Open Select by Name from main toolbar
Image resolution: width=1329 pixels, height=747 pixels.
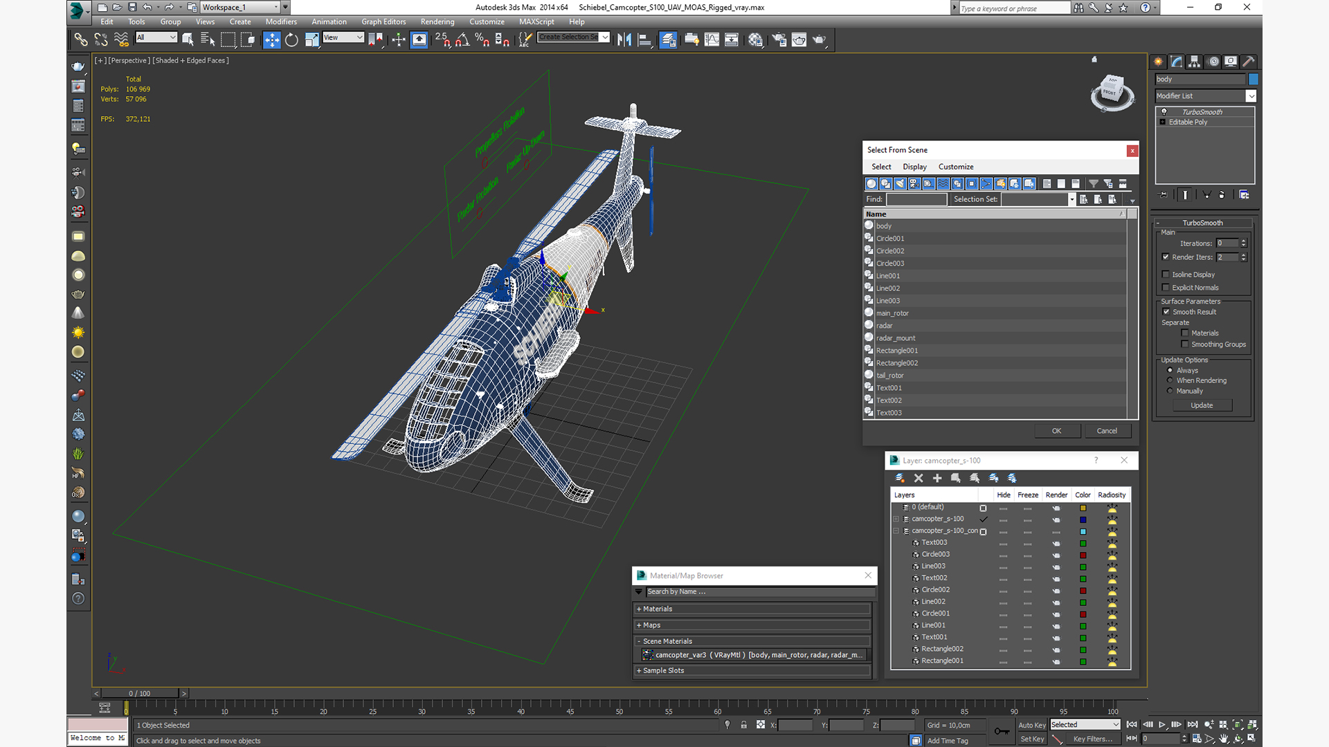(x=208, y=39)
